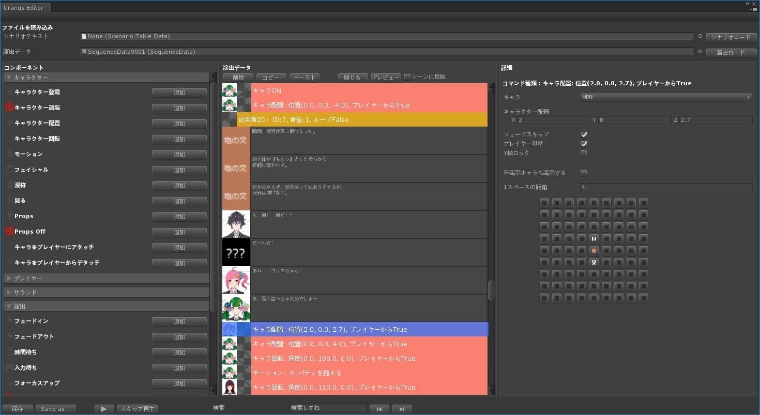Image resolution: width=760 pixels, height=415 pixels.
Task: Toggle the シーンに反映 checkbox
Action: click(407, 77)
